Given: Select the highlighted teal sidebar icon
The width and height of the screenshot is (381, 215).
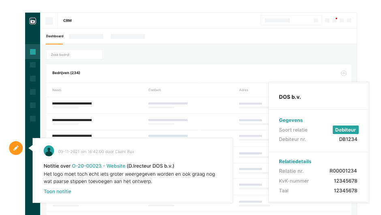Looking at the screenshot, I should [x=33, y=52].
